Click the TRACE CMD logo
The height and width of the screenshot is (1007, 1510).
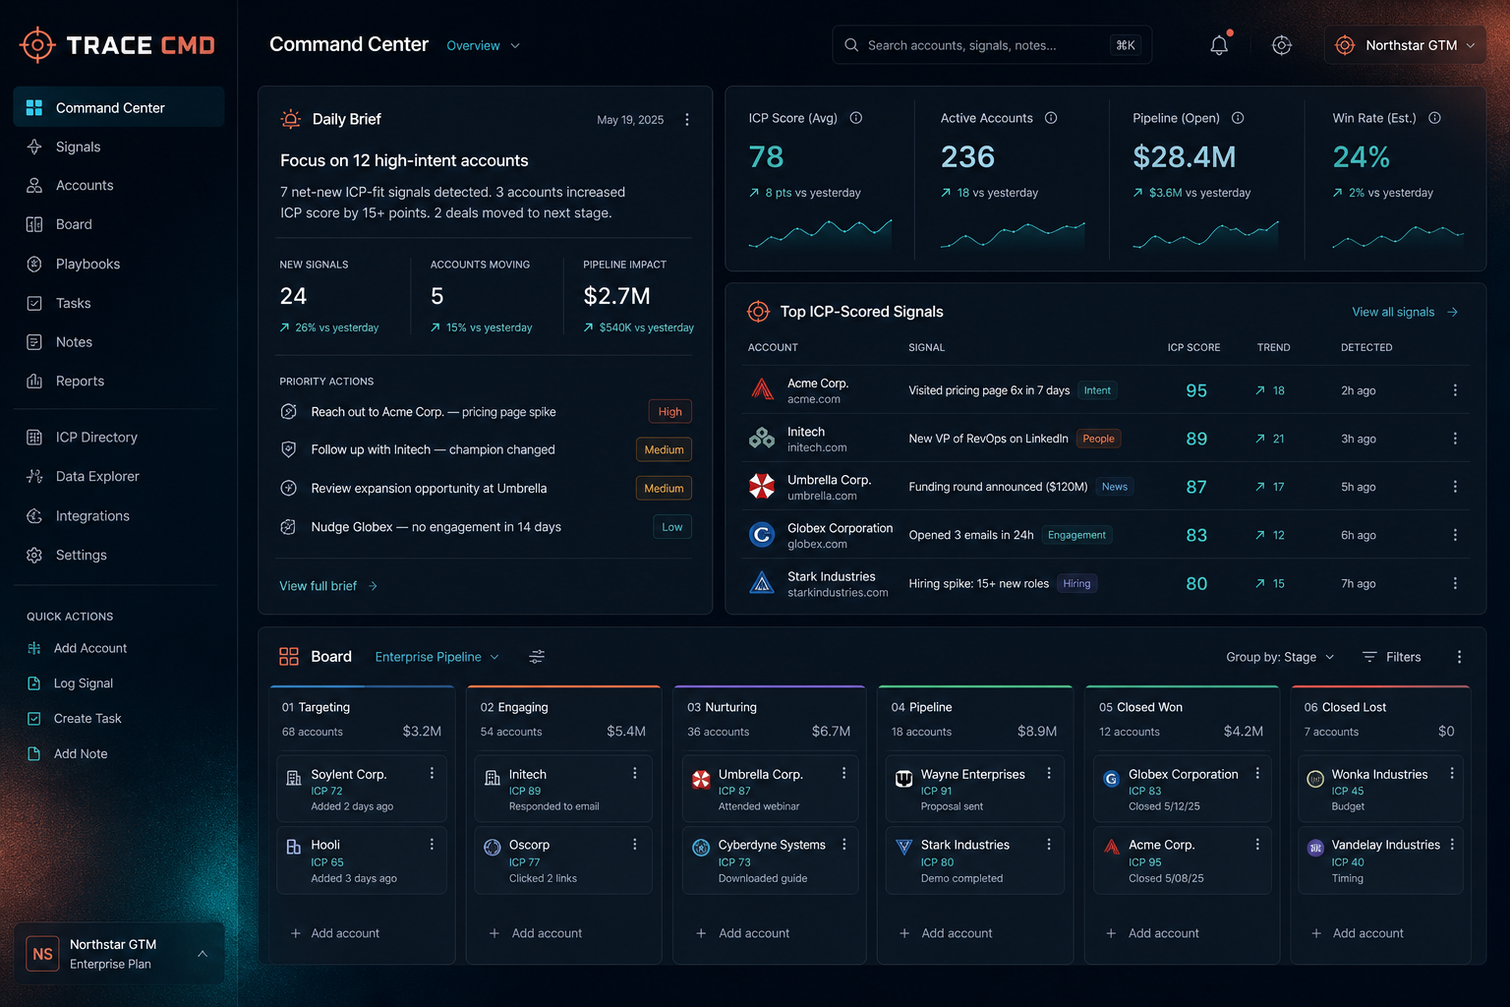117,45
